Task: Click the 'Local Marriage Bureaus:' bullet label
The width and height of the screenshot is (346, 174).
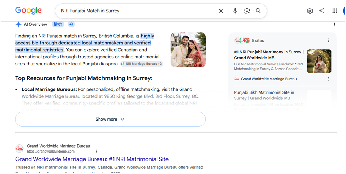Action: (49, 89)
